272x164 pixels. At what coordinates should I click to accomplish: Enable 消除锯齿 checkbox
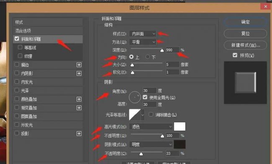coord(151,114)
